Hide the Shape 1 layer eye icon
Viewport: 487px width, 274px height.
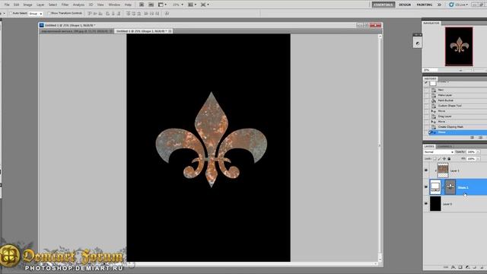(x=426, y=187)
